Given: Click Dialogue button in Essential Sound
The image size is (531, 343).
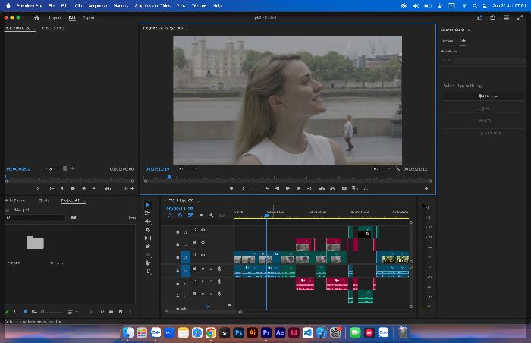Looking at the screenshot, I should pyautogui.click(x=484, y=96).
